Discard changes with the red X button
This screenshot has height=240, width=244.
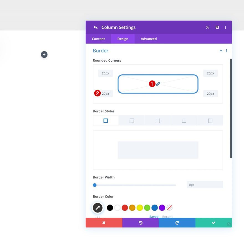[x=104, y=222]
